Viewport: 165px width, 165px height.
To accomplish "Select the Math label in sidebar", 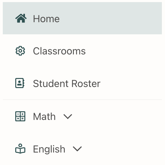I will pyautogui.click(x=44, y=116).
